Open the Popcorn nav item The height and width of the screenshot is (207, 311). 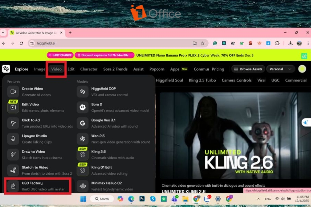tap(157, 69)
